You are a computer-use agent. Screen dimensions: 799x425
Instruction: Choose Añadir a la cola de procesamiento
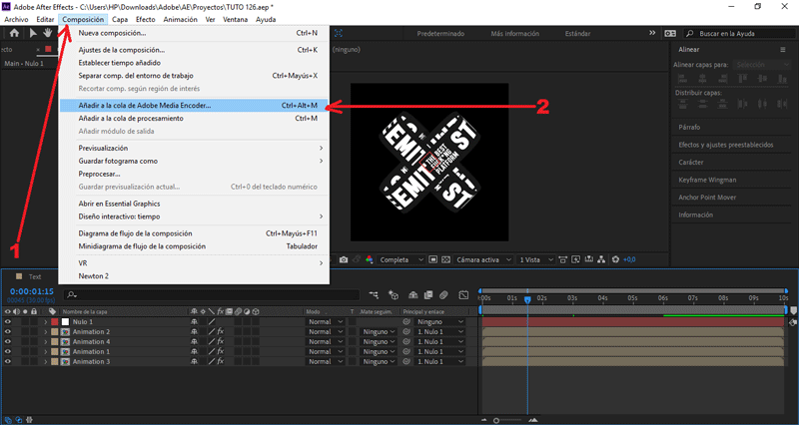194,118
